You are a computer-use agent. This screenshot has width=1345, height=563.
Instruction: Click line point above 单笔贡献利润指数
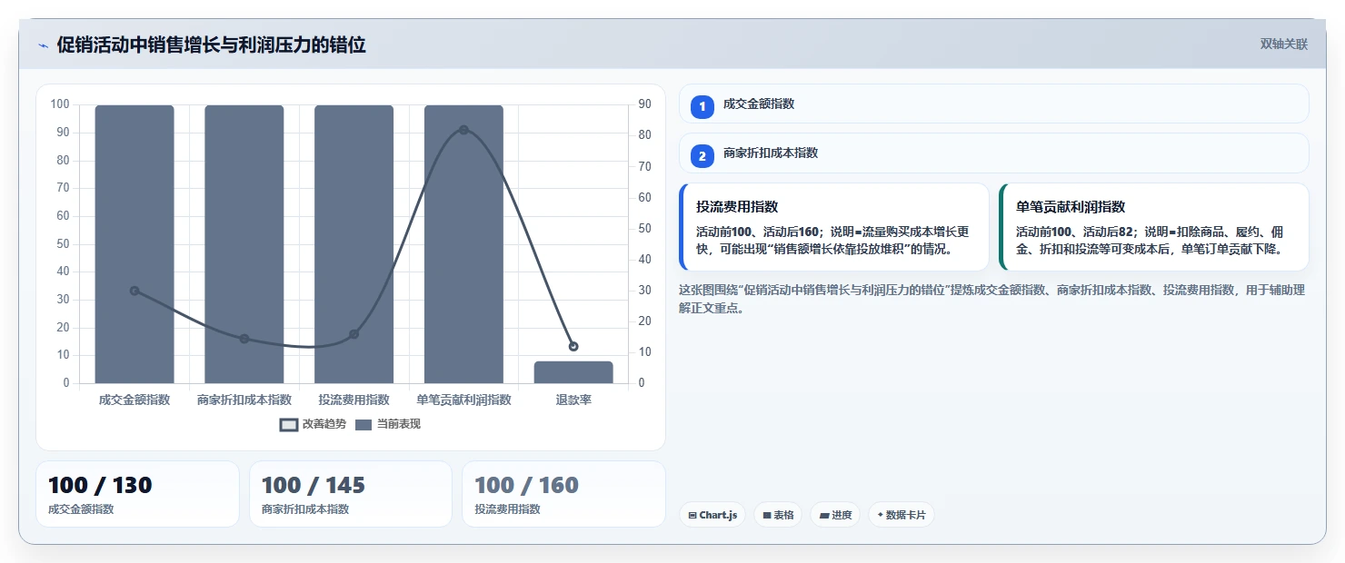click(463, 130)
